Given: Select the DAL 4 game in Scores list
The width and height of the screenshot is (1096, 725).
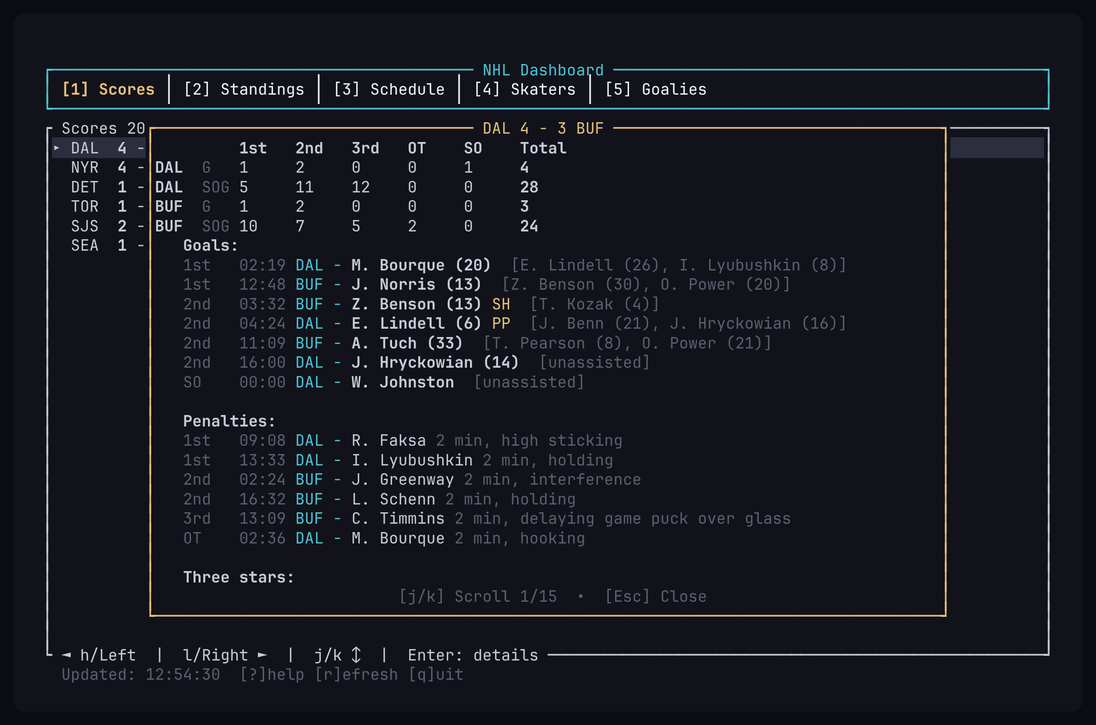Looking at the screenshot, I should (99, 148).
